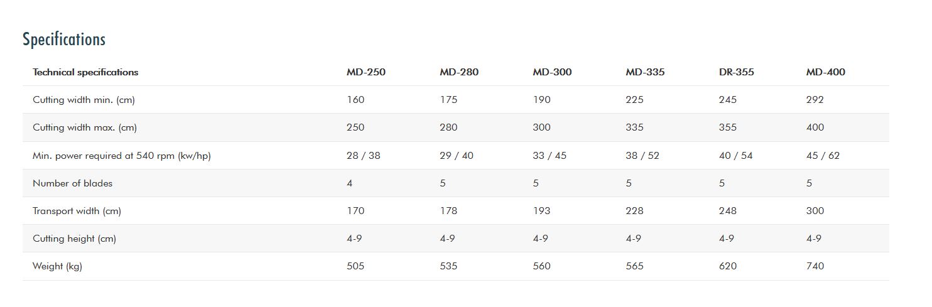The width and height of the screenshot is (932, 307).
Task: Select the Number of blades row label
Action: pos(72,183)
